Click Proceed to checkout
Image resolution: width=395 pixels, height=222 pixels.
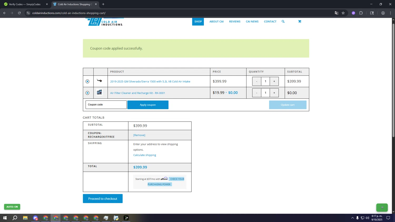click(103, 199)
